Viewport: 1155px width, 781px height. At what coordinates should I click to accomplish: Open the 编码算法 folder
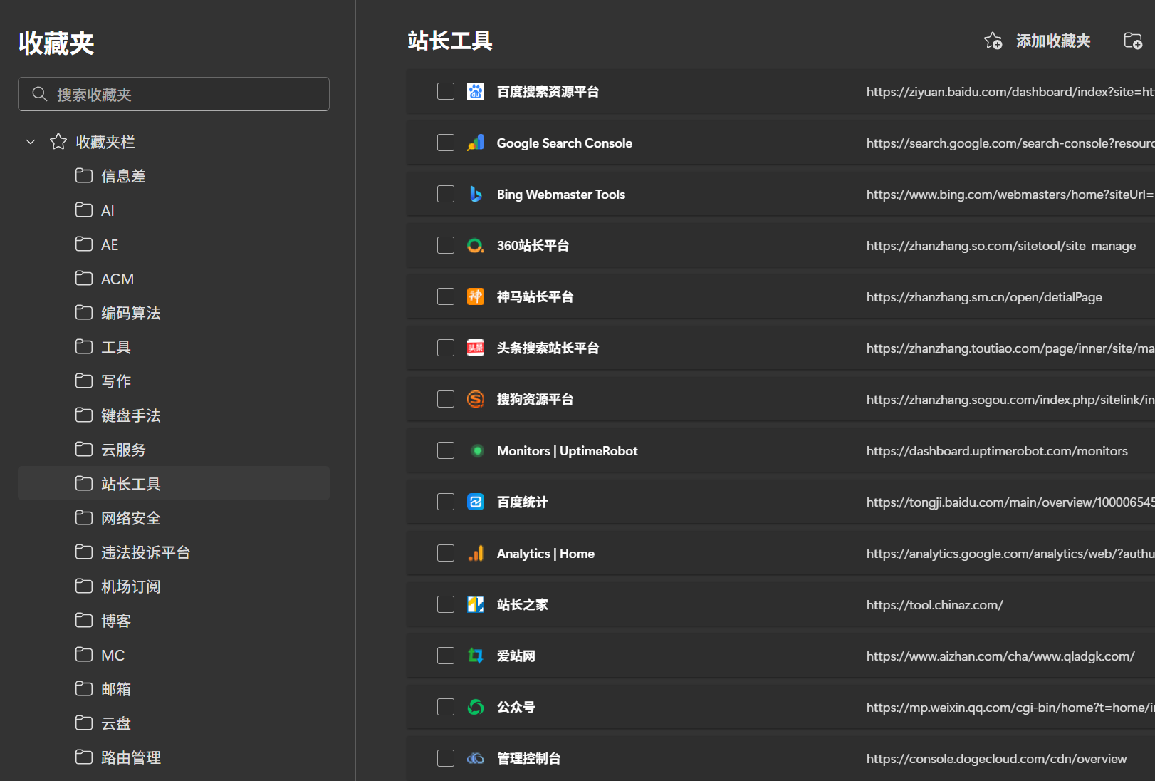[174, 313]
